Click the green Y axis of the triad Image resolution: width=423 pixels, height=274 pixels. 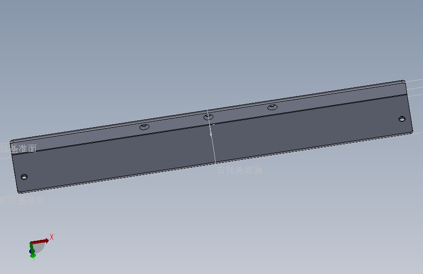pos(32,250)
